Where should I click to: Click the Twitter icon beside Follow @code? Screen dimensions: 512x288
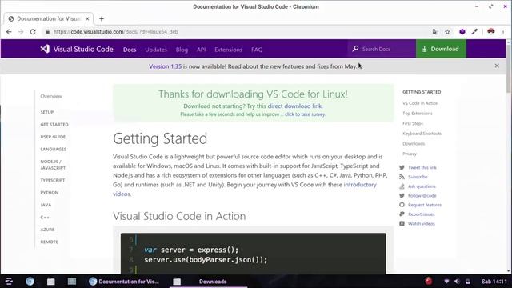[x=402, y=195]
